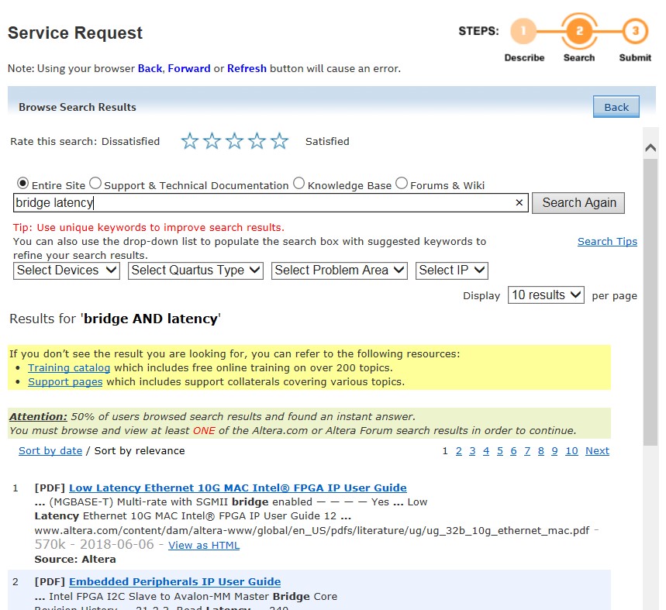Screen dimensions: 666x610
Task: Open Select IP dropdown
Action: [x=452, y=271]
